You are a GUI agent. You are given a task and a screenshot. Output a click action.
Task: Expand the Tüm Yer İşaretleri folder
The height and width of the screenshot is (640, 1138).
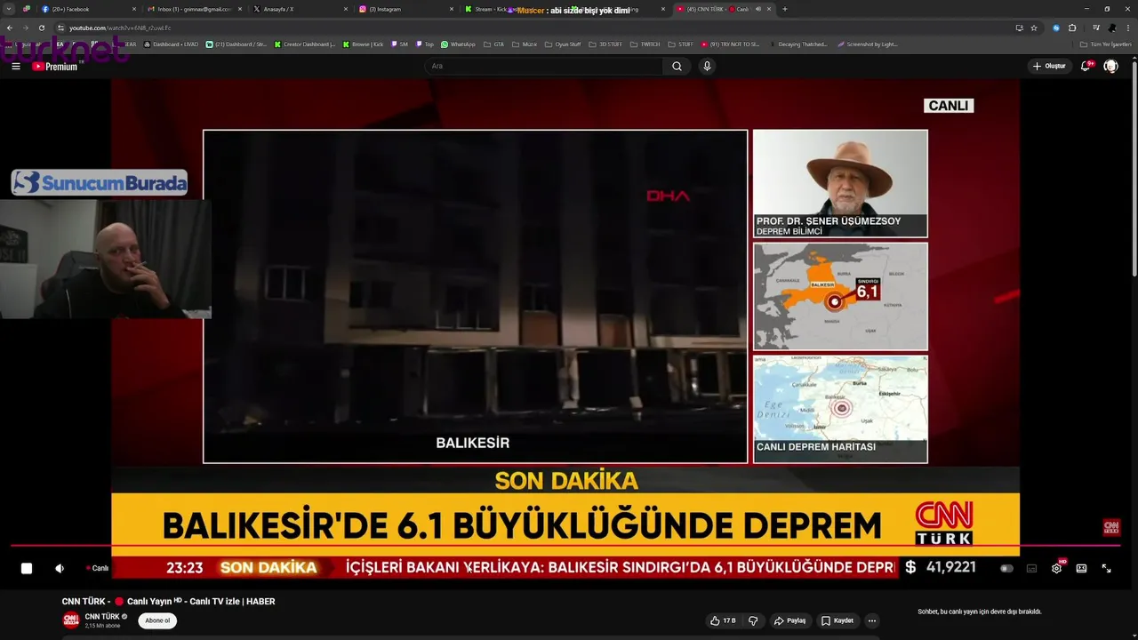click(1106, 44)
